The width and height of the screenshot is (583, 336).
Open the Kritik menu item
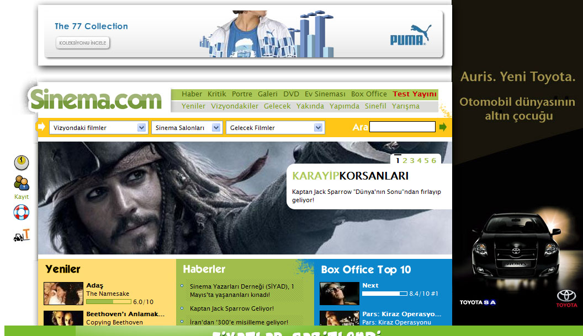coord(217,94)
